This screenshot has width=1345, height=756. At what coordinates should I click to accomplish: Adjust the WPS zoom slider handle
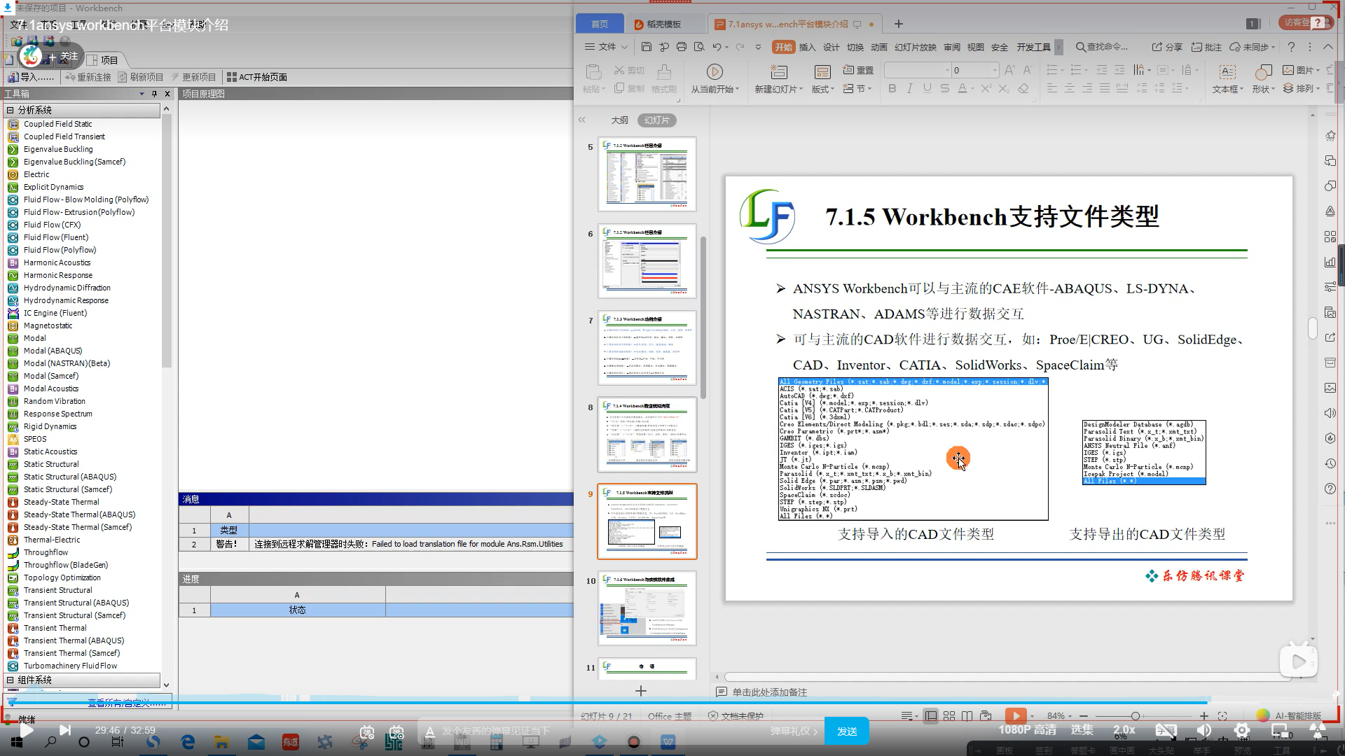point(1135,715)
